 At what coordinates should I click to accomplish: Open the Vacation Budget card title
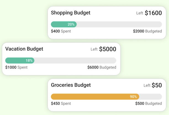pos(24,49)
